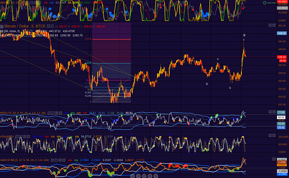Select the mStochRSI indicator title
This screenshot has height=178, width=289.
click(7, 137)
